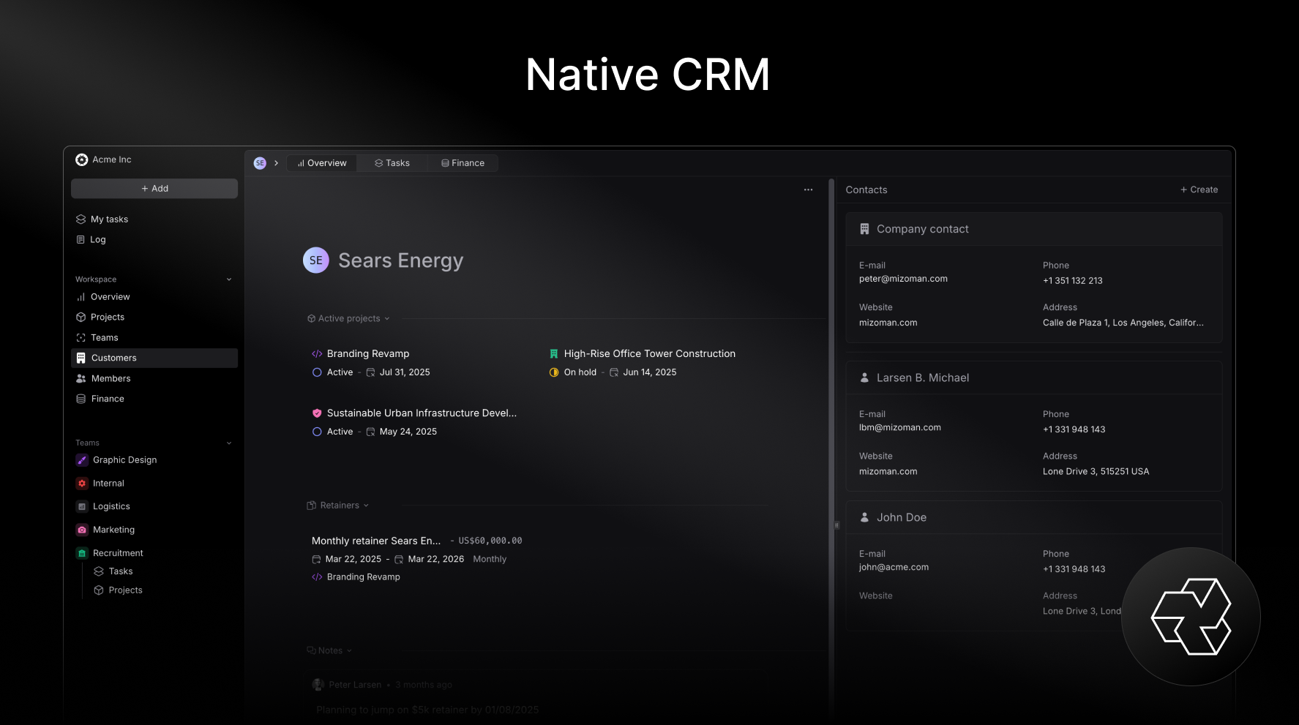This screenshot has width=1299, height=725.
Task: Click the Sears Energy customer title
Action: [x=401, y=260]
